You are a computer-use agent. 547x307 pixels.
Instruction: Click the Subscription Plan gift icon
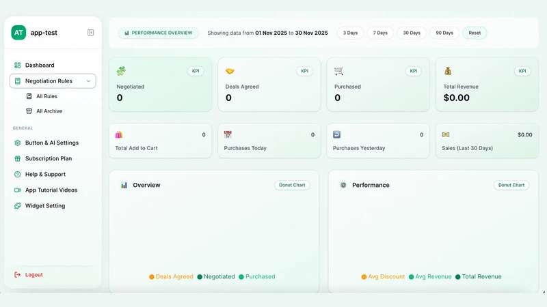pyautogui.click(x=18, y=158)
